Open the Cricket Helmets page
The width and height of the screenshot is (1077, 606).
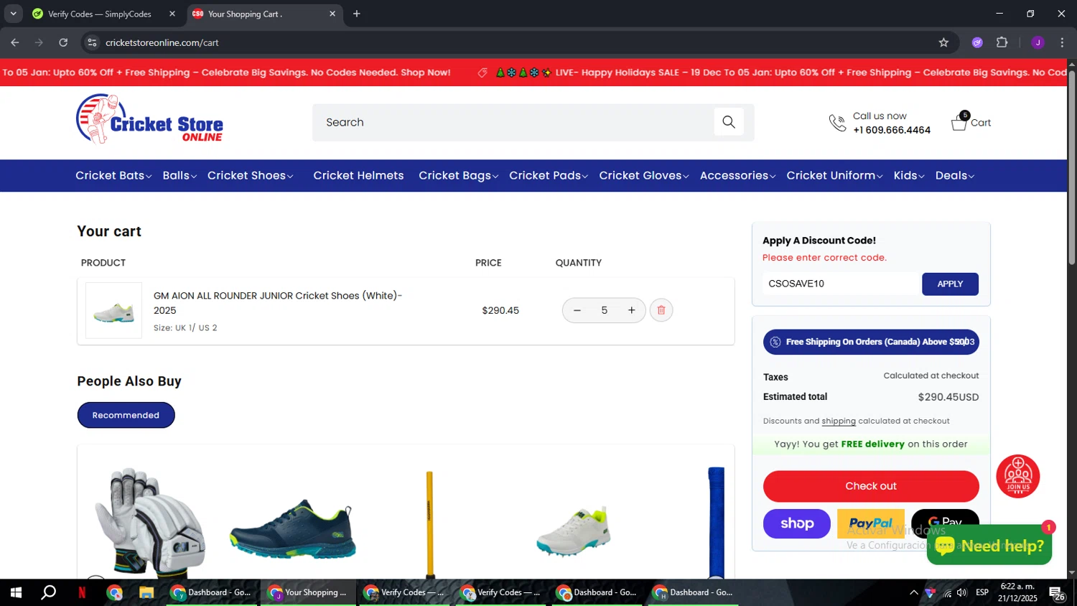(358, 175)
